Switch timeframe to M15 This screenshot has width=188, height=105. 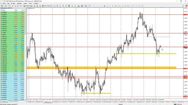[125, 6]
